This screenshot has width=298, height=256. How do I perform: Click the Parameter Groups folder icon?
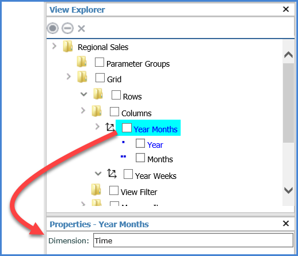[82, 62]
